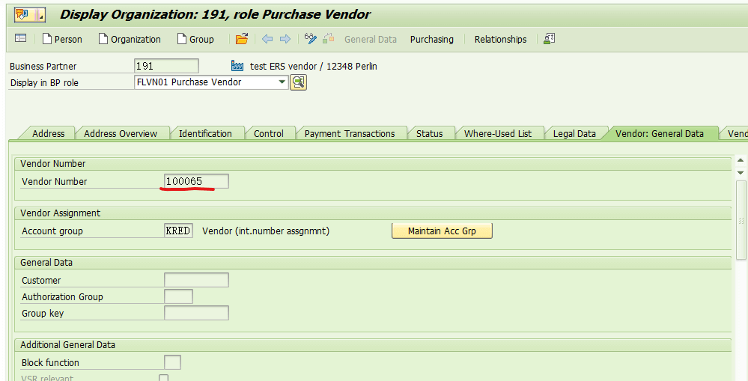Screen dimensions: 748x381
Task: Create a new Group business partner
Action: (x=195, y=39)
